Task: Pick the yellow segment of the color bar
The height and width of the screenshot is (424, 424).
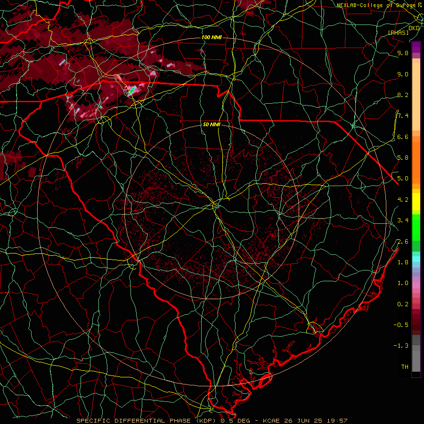Action: (416, 202)
